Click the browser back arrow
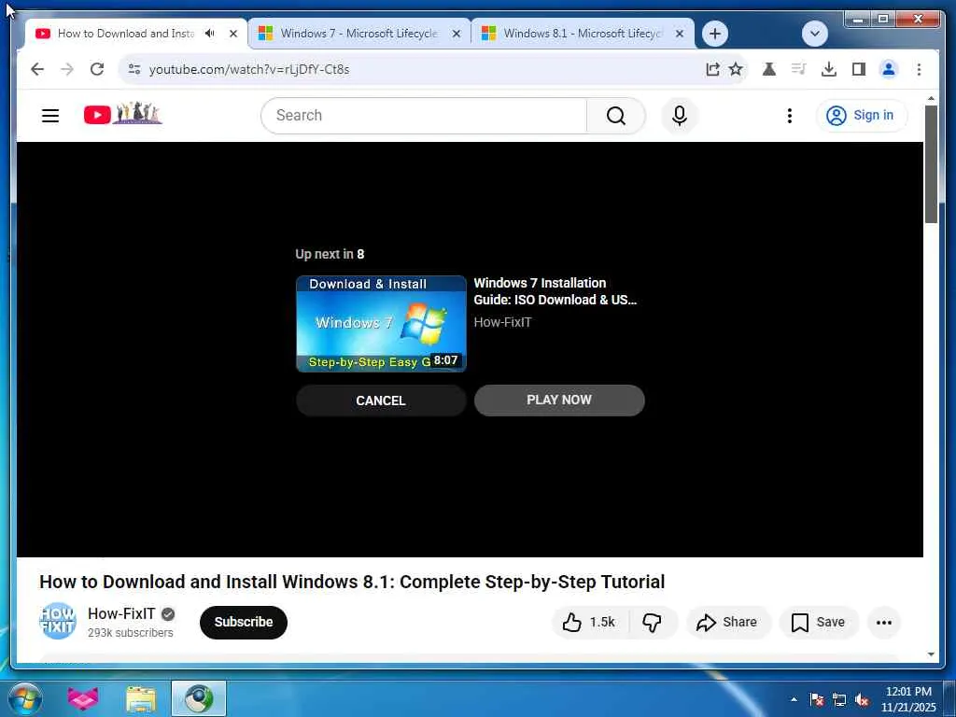The width and height of the screenshot is (956, 717). [x=37, y=69]
